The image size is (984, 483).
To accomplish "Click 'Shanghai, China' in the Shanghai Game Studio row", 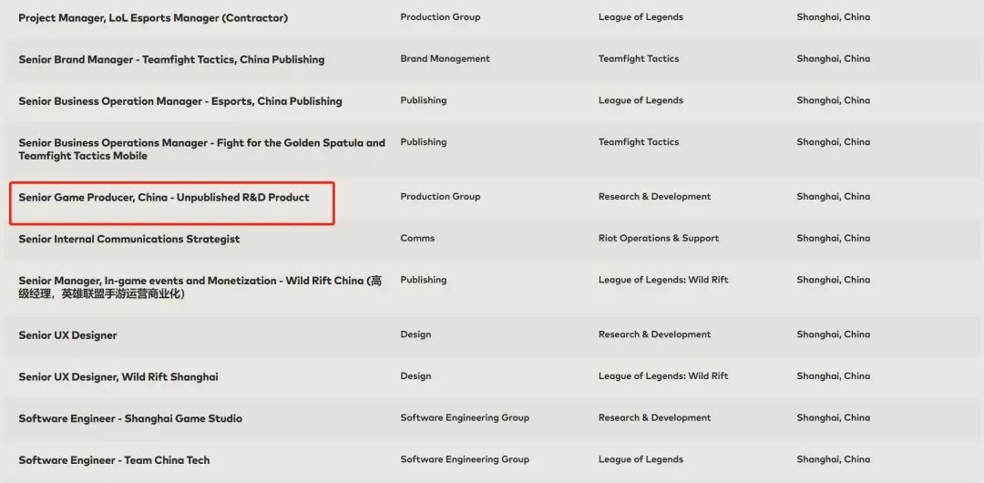I will (x=834, y=417).
